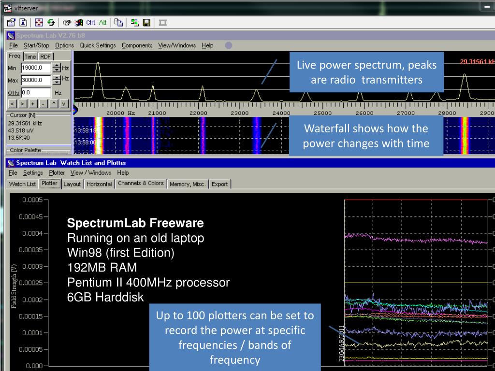Decrease Max frequency with down arrow
This screenshot has height=371, width=495.
tap(57, 82)
